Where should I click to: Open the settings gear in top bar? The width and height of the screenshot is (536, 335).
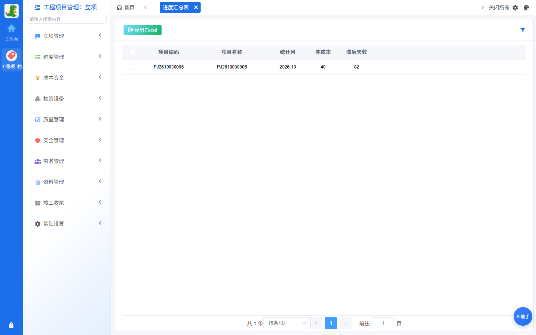pyautogui.click(x=515, y=7)
